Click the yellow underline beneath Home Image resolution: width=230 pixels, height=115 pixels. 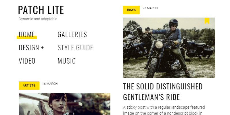coord(27,37)
